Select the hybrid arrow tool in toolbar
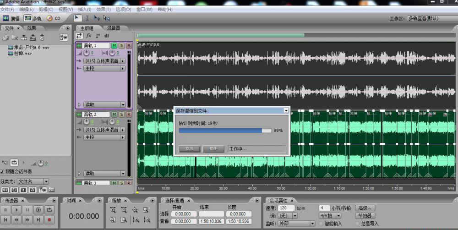The width and height of the screenshot is (458, 230). point(77,18)
